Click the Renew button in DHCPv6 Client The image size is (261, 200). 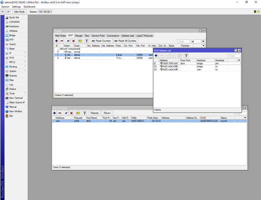(x=107, y=113)
